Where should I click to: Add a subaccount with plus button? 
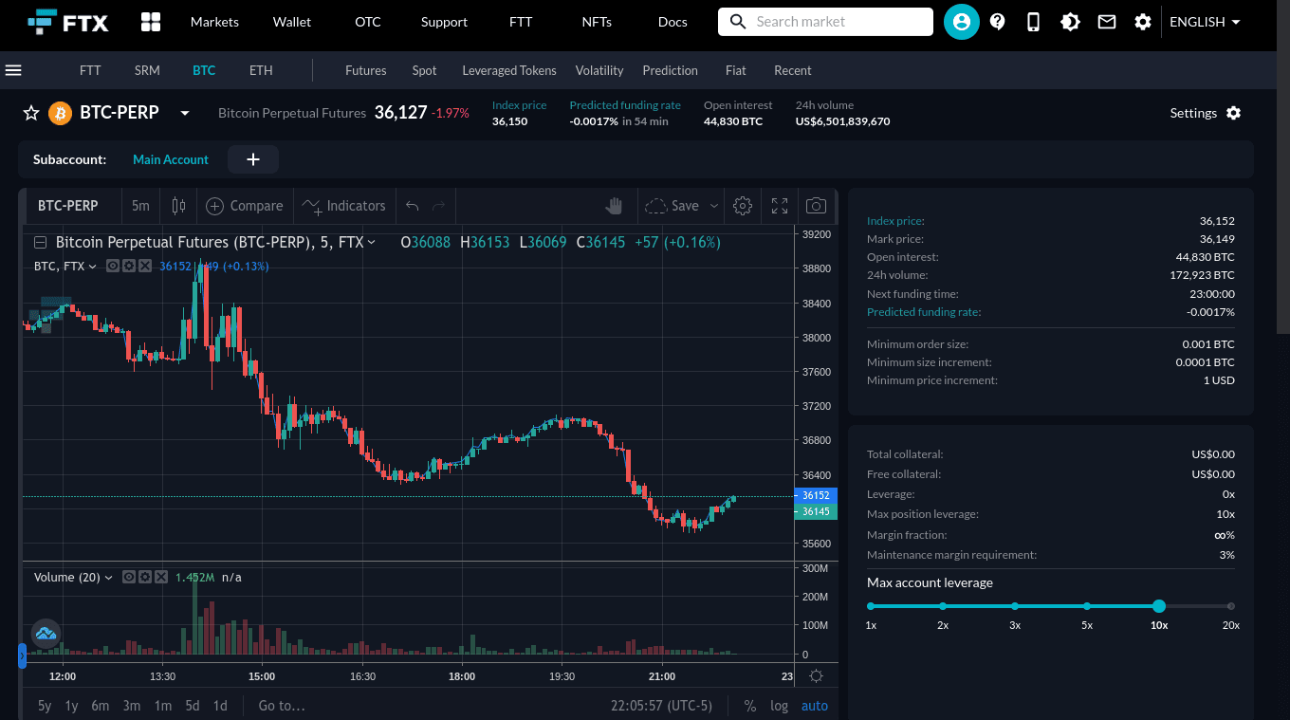[253, 159]
